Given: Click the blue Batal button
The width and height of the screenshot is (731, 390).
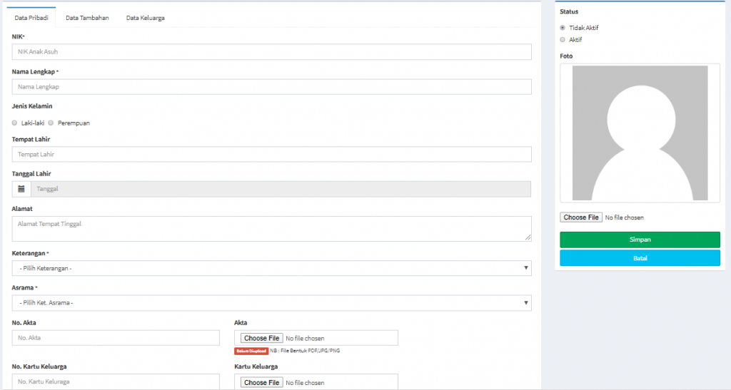Looking at the screenshot, I should click(640, 258).
